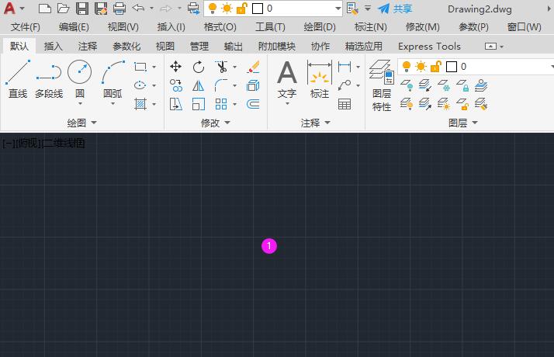The image size is (554, 357).
Task: Select the Circle (圆) tool icon
Action: pyautogui.click(x=79, y=71)
